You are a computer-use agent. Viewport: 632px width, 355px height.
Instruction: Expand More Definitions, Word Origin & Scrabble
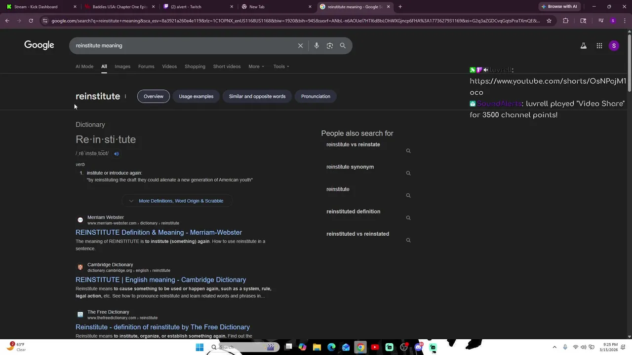[x=177, y=201]
